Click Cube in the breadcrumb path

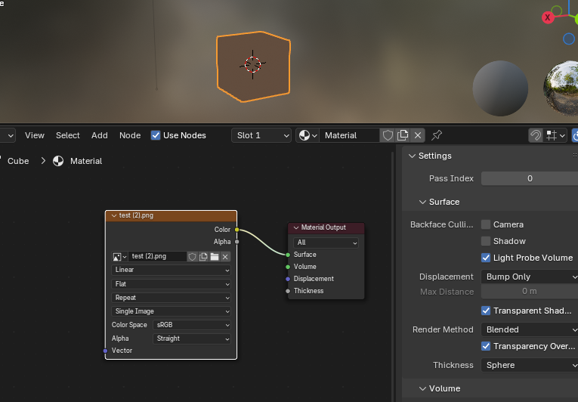[18, 161]
